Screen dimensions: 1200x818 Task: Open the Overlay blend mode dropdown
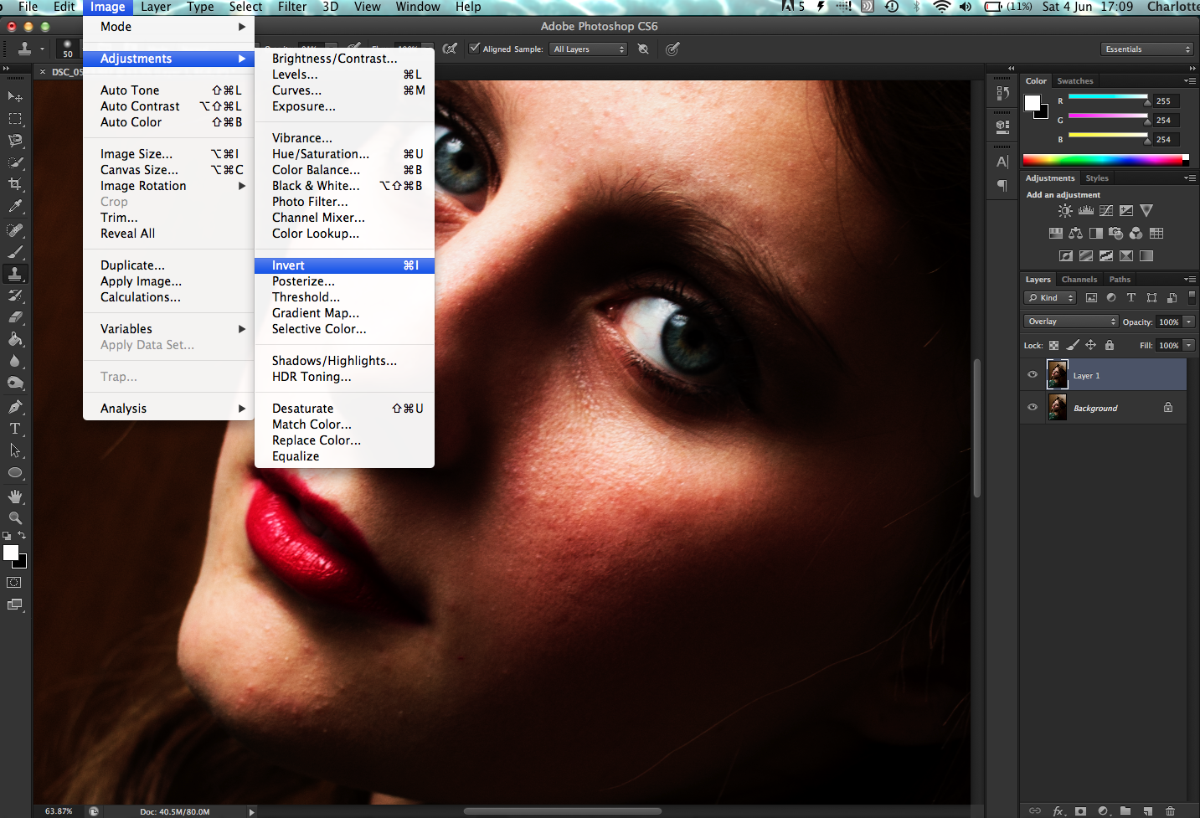point(1071,322)
